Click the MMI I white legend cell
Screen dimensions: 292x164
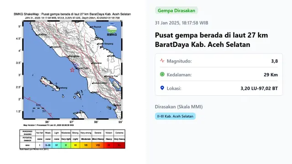click(40, 145)
